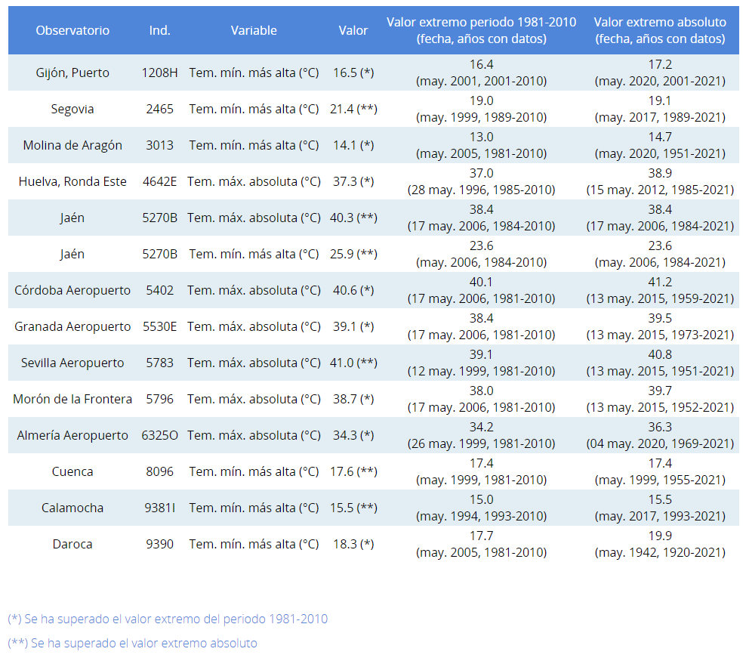Select station code 5402
Image resolution: width=749 pixels, height=661 pixels.
pos(159,291)
